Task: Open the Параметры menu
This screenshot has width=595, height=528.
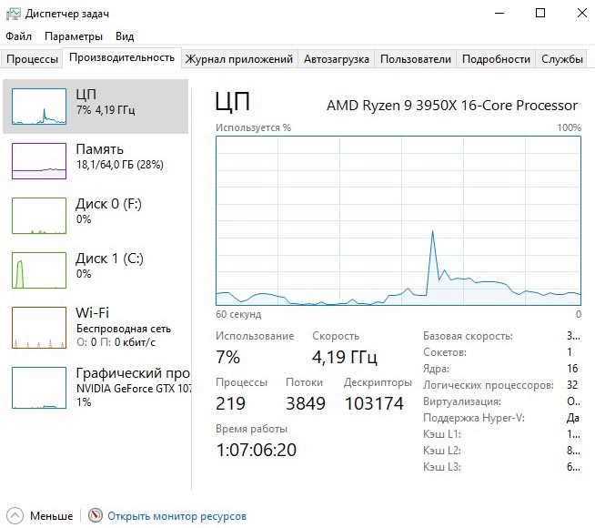Action: coord(74,36)
